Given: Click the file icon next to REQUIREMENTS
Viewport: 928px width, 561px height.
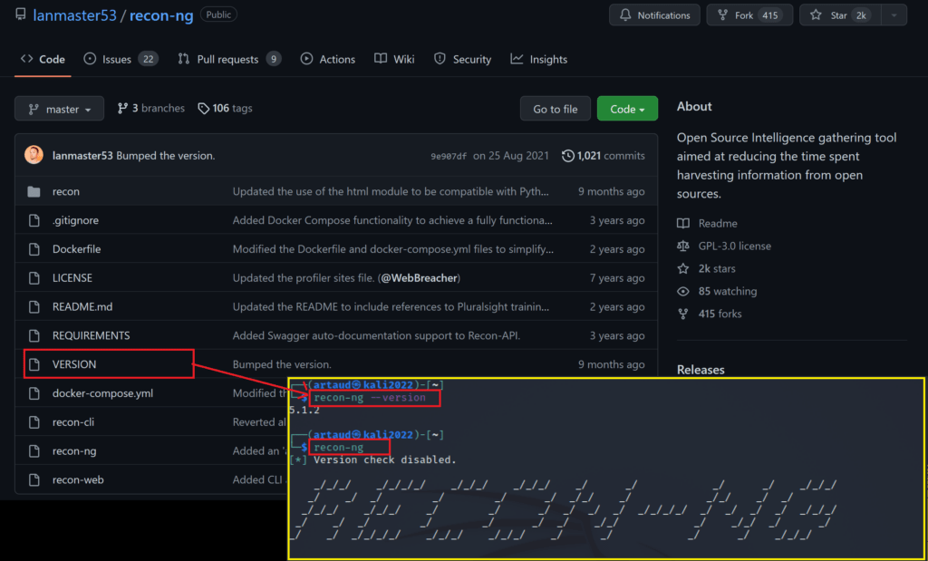Looking at the screenshot, I should 34,335.
